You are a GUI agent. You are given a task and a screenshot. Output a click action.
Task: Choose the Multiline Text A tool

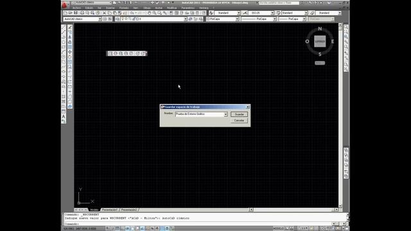tap(64, 117)
